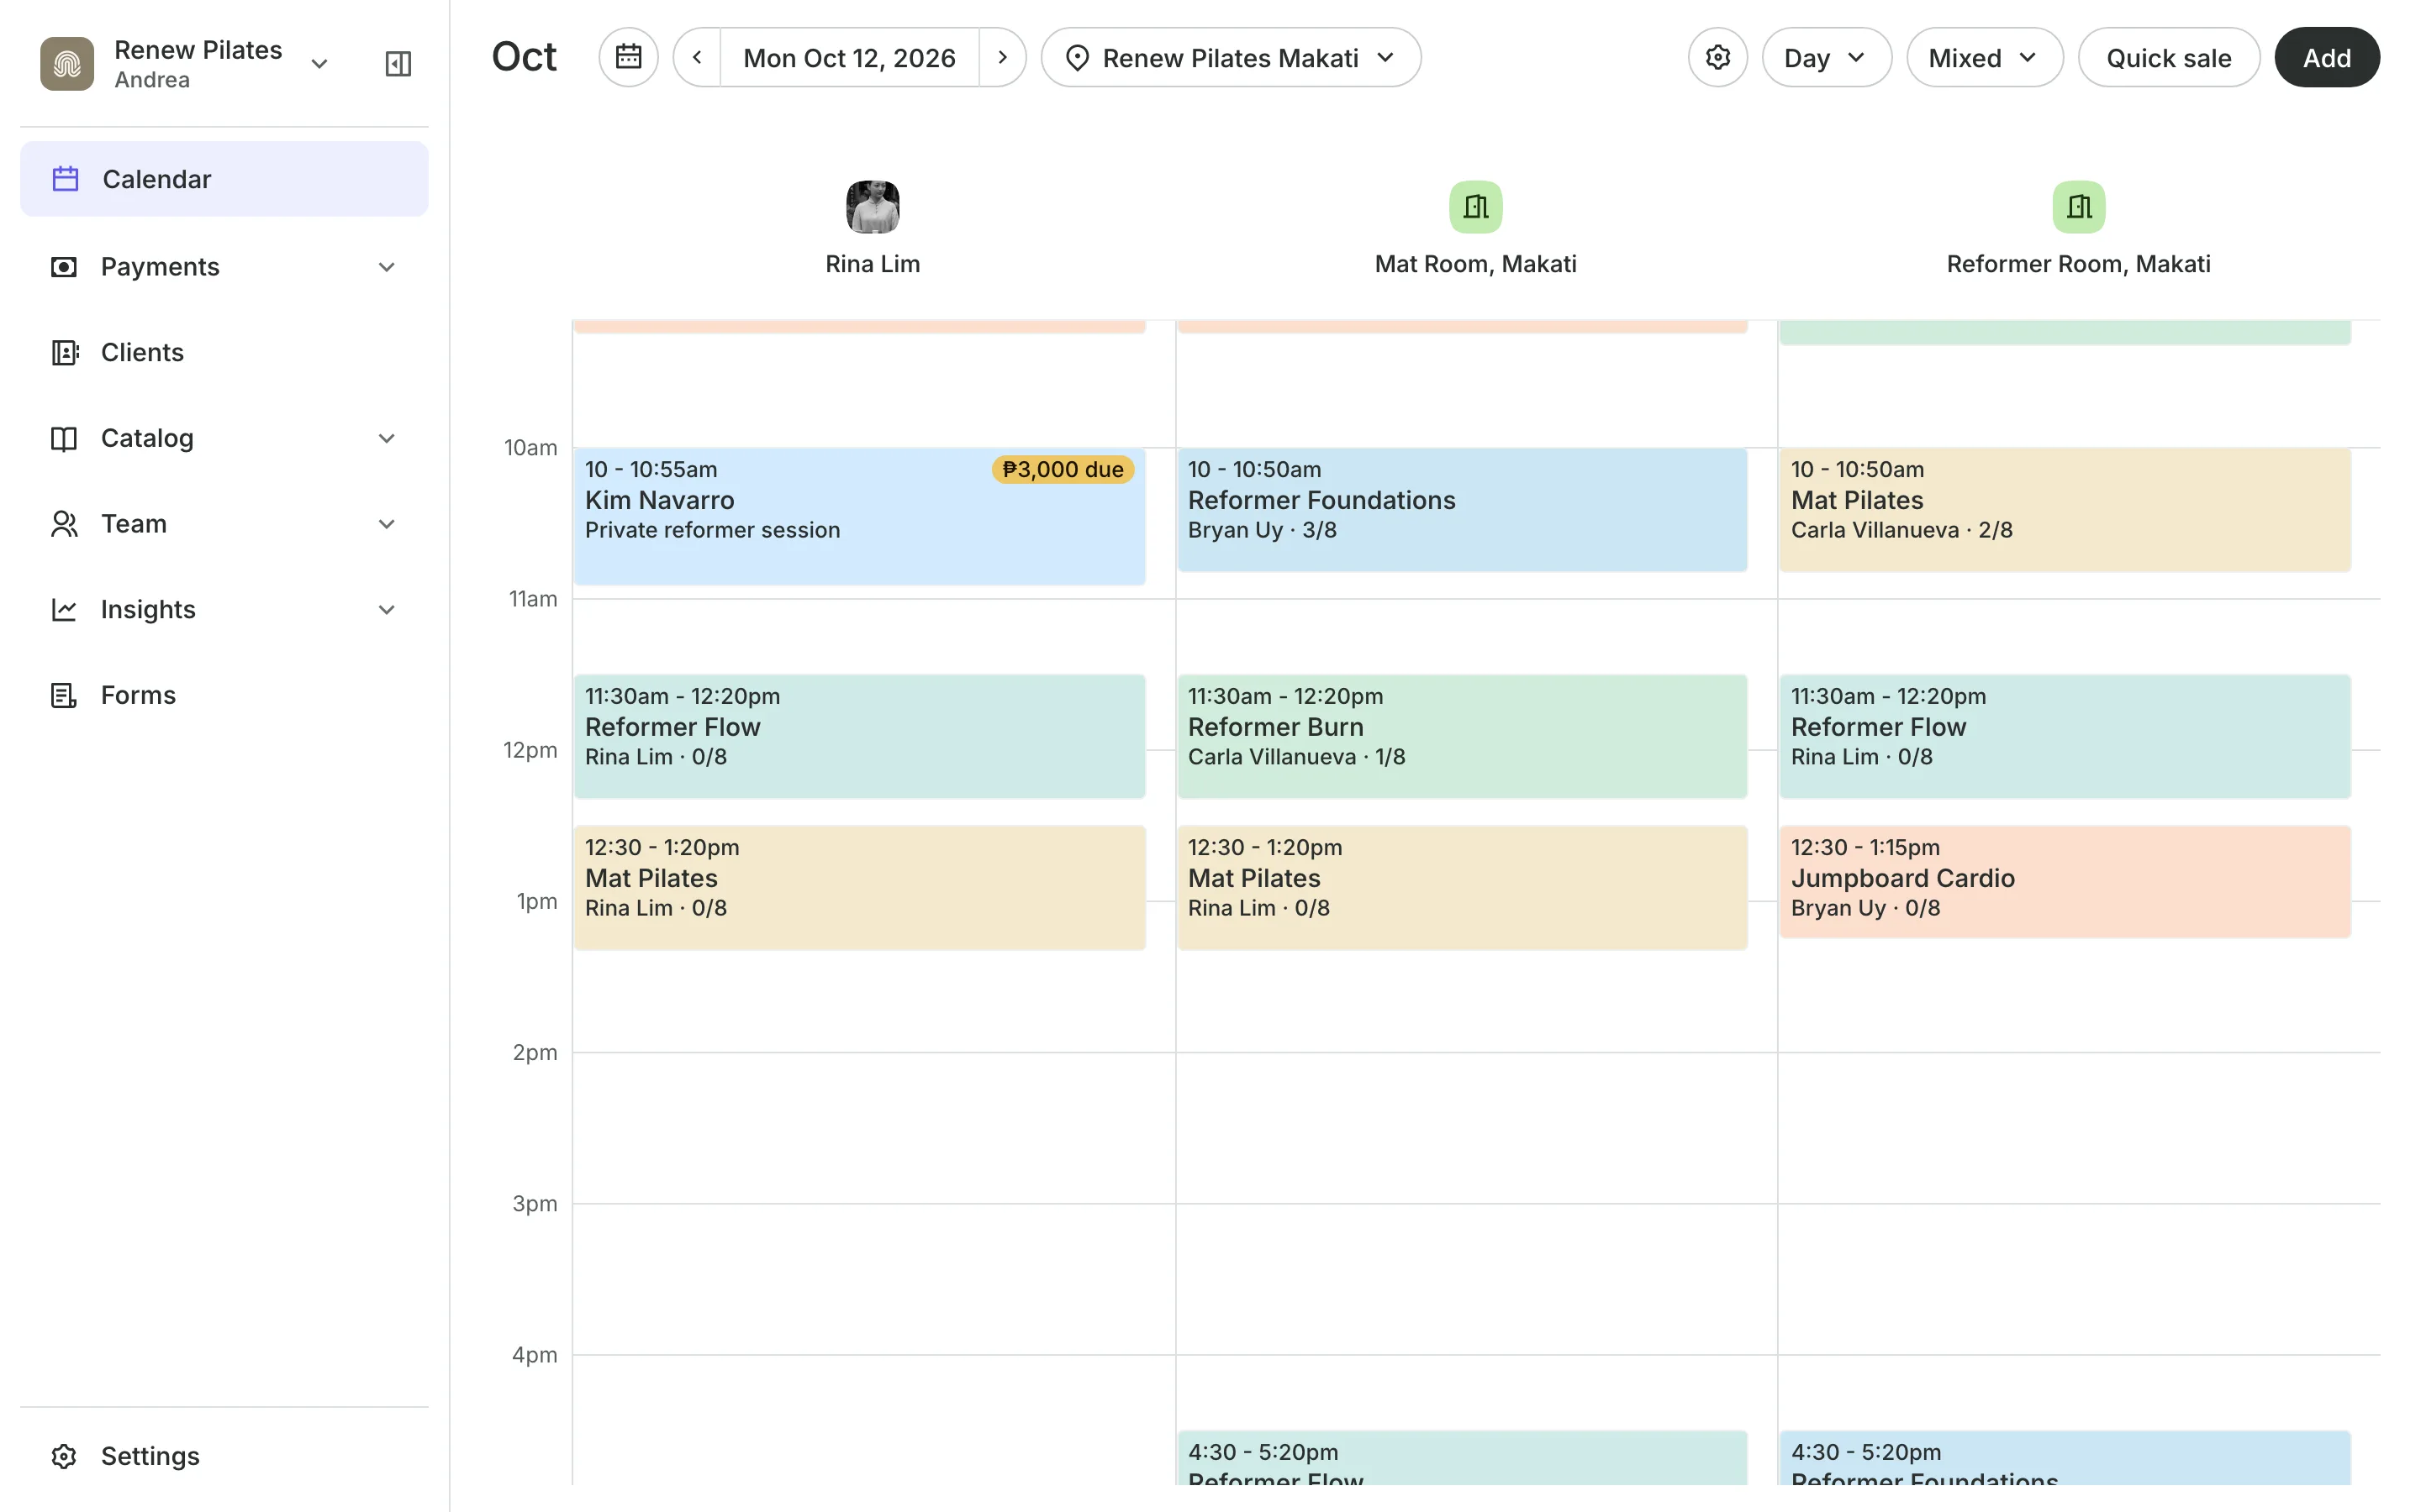The image size is (2421, 1512).
Task: Open Payments in the sidebar
Action: click(x=224, y=267)
